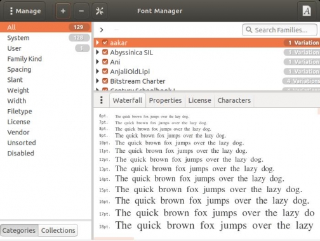Show the Collections view

click(x=58, y=230)
